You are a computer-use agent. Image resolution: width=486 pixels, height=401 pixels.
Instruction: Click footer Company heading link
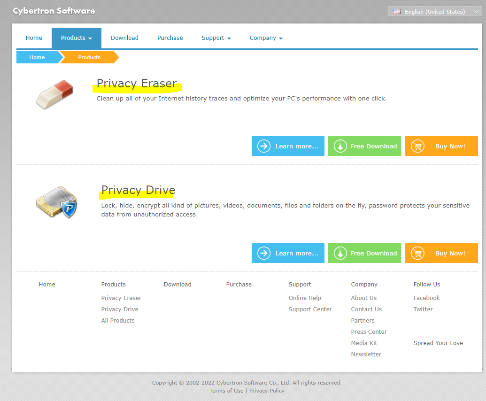pyautogui.click(x=364, y=284)
